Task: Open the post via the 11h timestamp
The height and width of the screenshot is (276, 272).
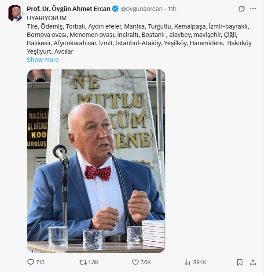Action: pos(172,9)
